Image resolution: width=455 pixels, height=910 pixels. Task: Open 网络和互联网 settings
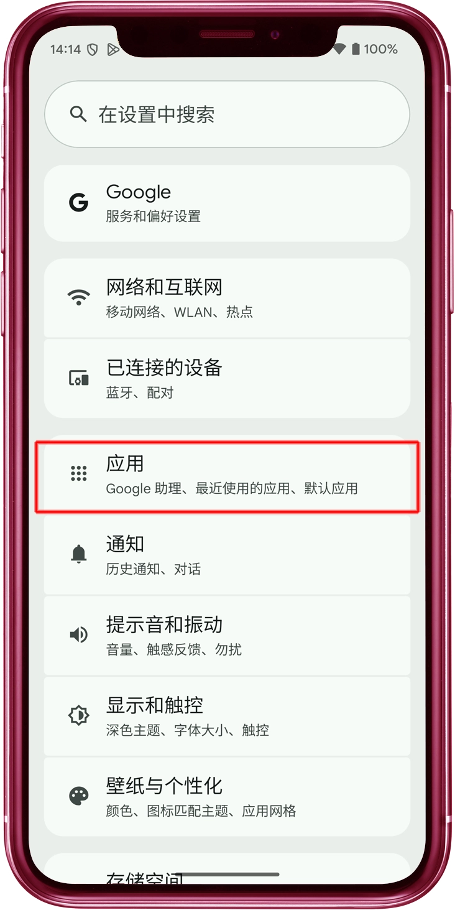(x=227, y=298)
